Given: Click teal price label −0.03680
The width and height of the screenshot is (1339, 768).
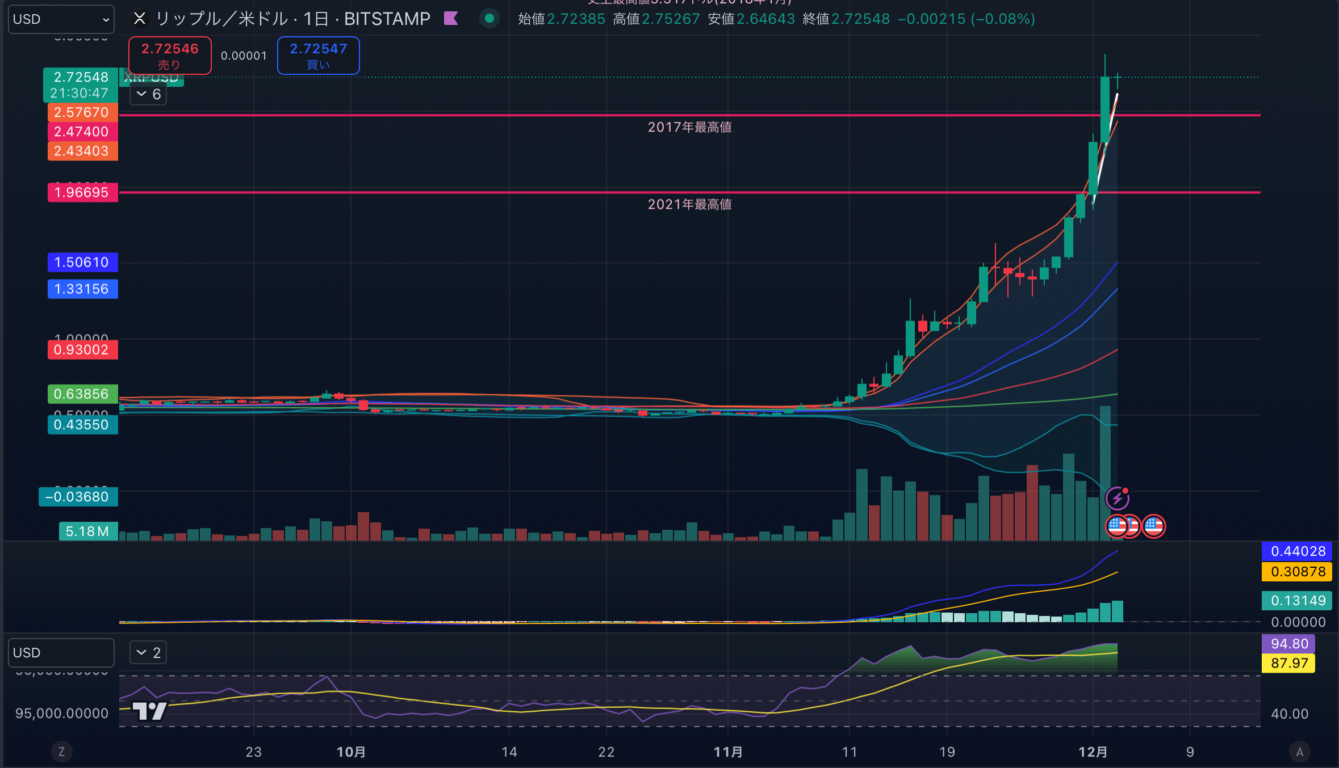Looking at the screenshot, I should tap(78, 497).
